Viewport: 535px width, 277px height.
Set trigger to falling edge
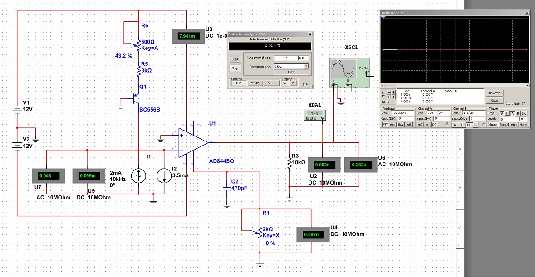tap(507, 113)
